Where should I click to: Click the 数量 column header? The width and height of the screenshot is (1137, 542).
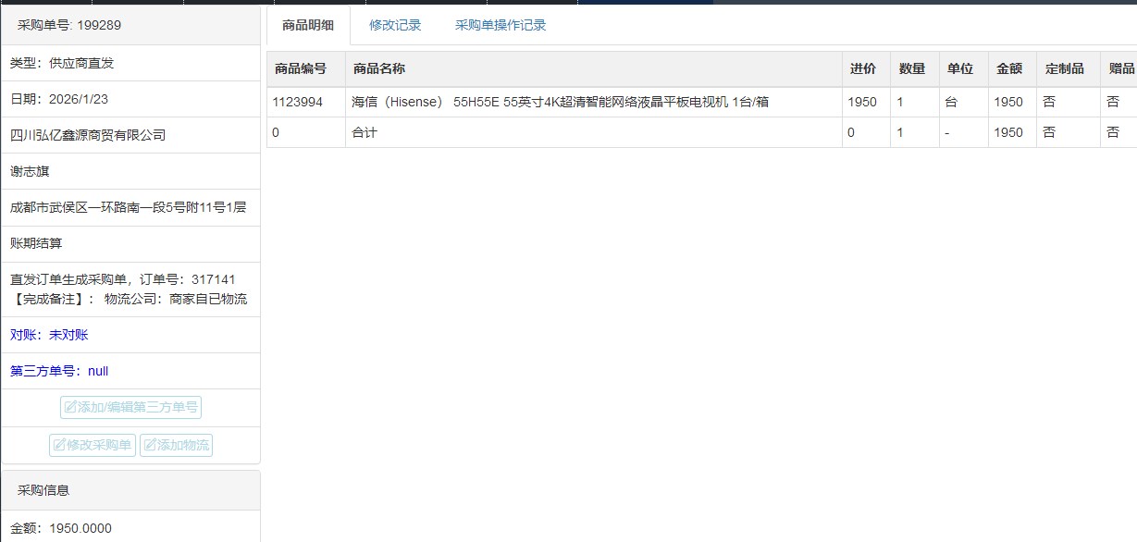[912, 69]
